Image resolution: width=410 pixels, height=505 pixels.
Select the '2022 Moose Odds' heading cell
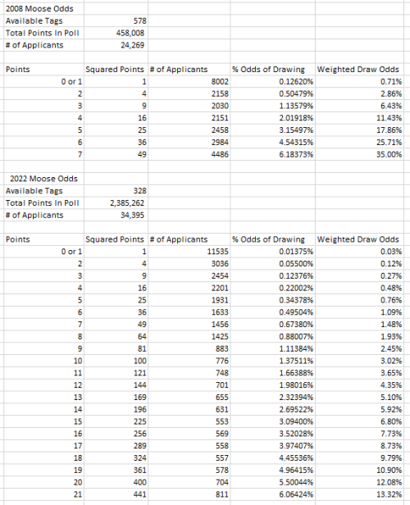pos(43,179)
